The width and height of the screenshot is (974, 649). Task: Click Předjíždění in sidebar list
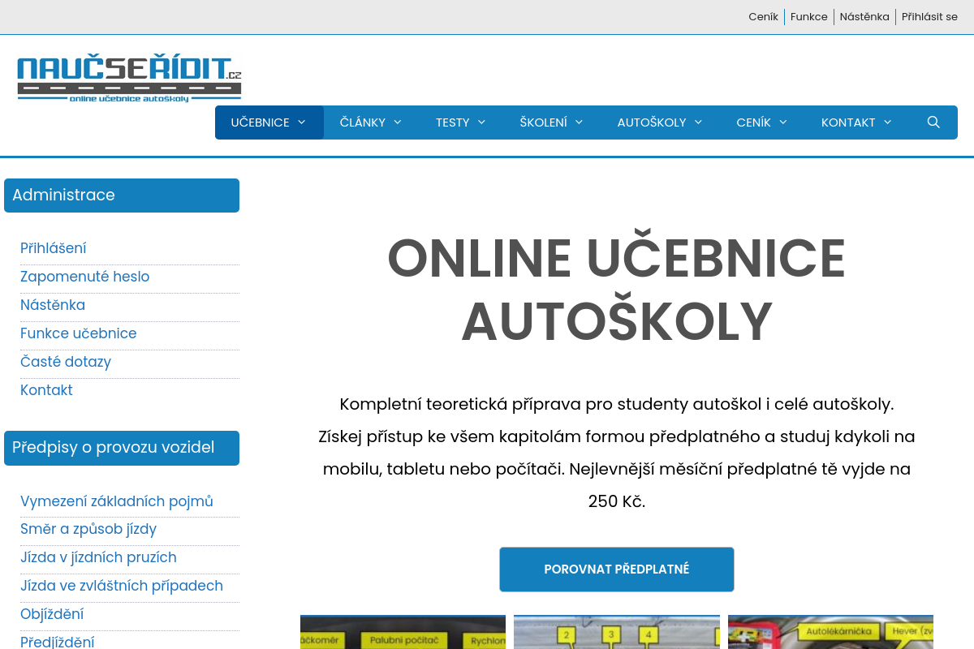[57, 642]
